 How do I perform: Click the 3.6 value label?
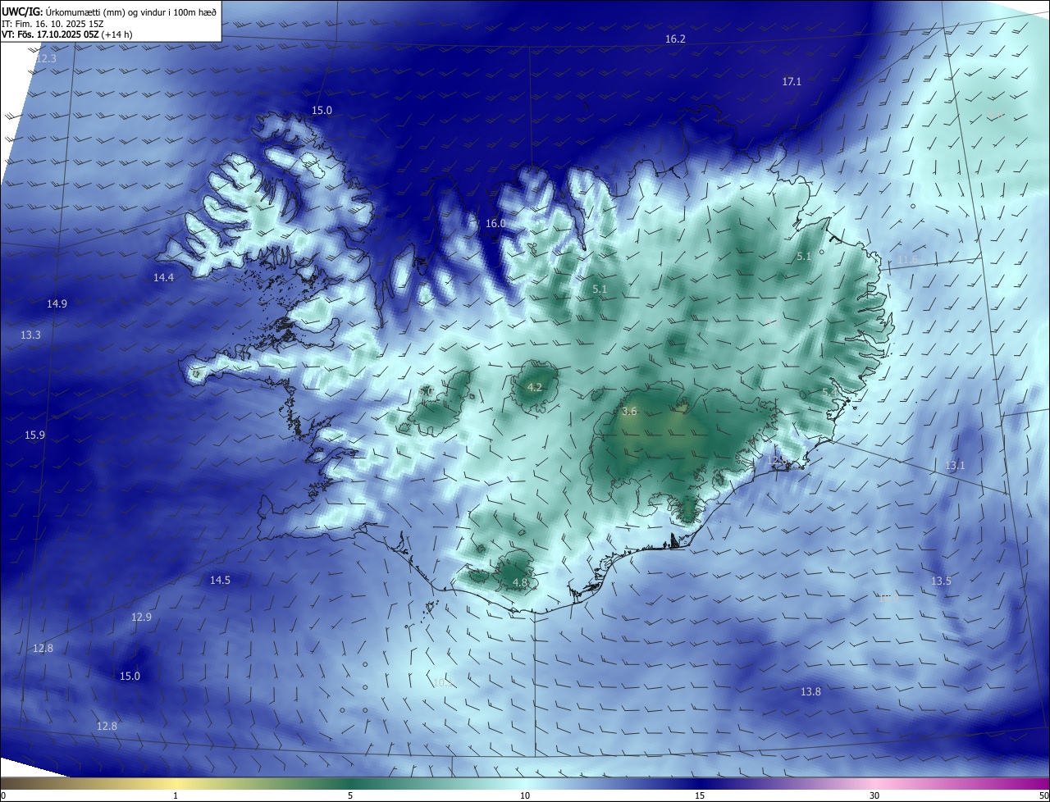coord(629,412)
